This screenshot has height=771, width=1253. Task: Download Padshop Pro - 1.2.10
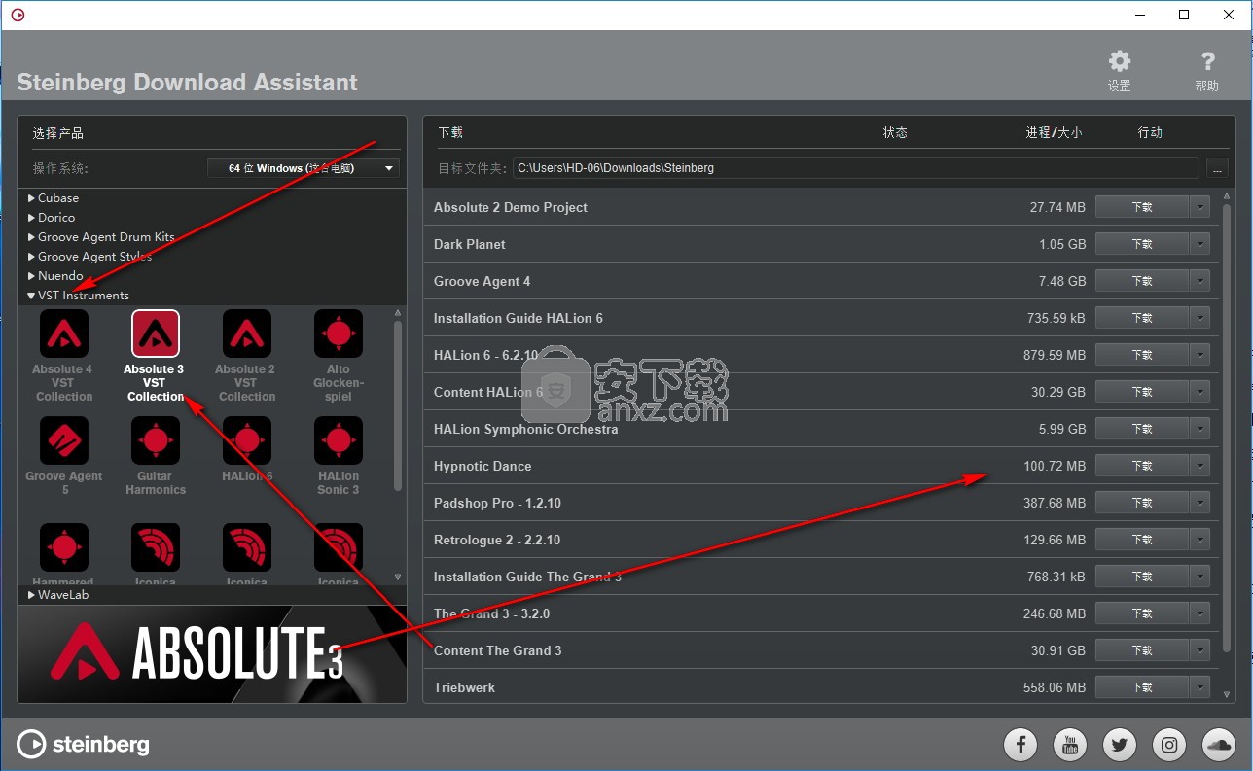coord(1142,503)
